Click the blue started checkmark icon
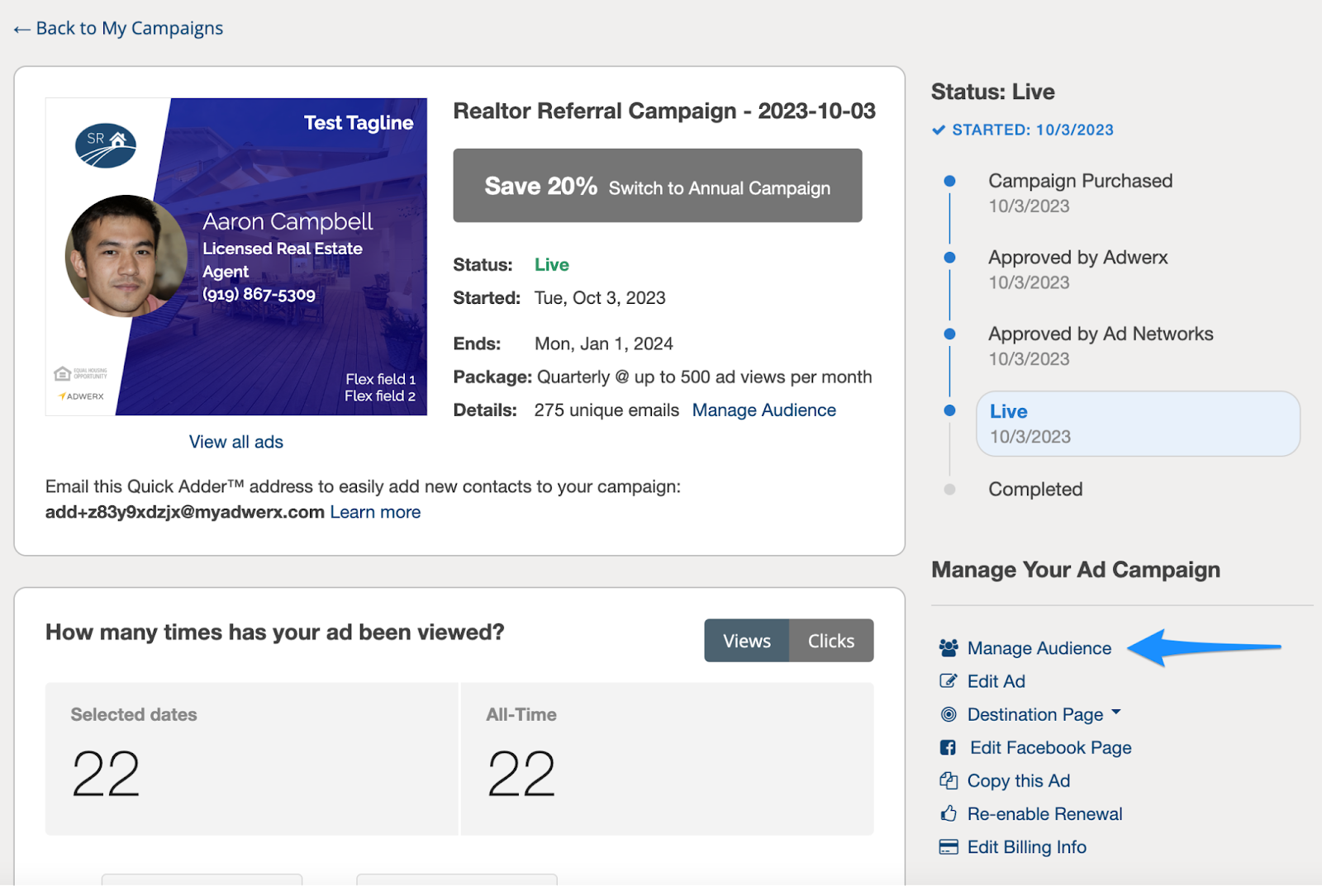The width and height of the screenshot is (1322, 886). coord(939,130)
